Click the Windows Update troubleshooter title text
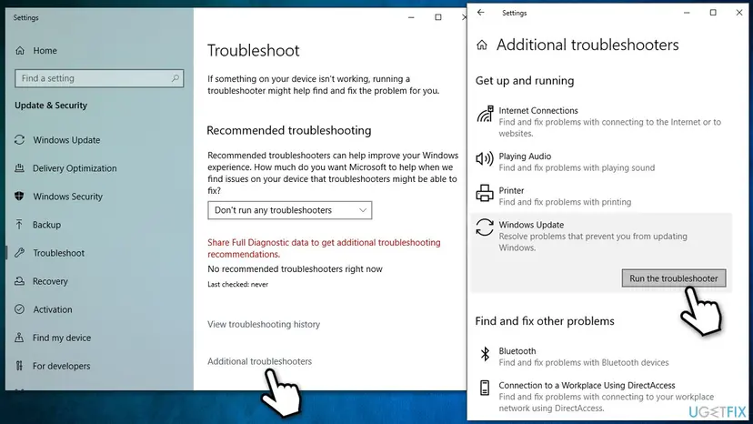 531,225
